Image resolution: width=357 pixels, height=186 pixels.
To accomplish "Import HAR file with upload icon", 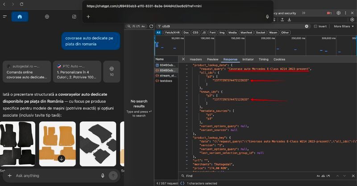I will click(282, 20).
